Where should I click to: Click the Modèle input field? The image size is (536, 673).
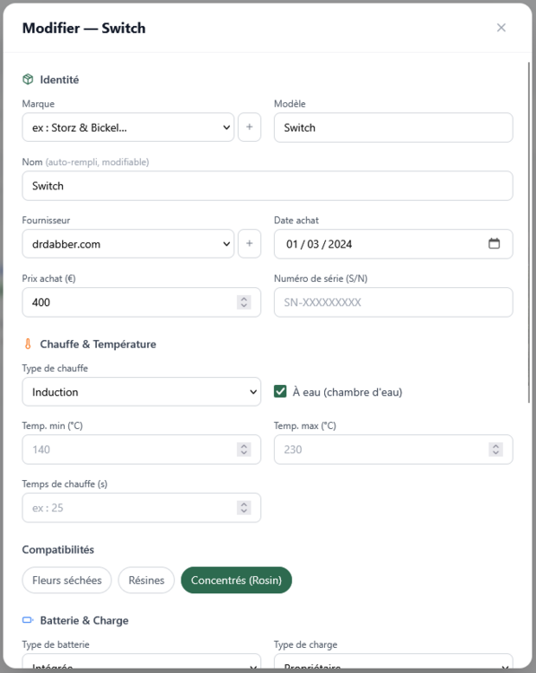click(x=393, y=127)
